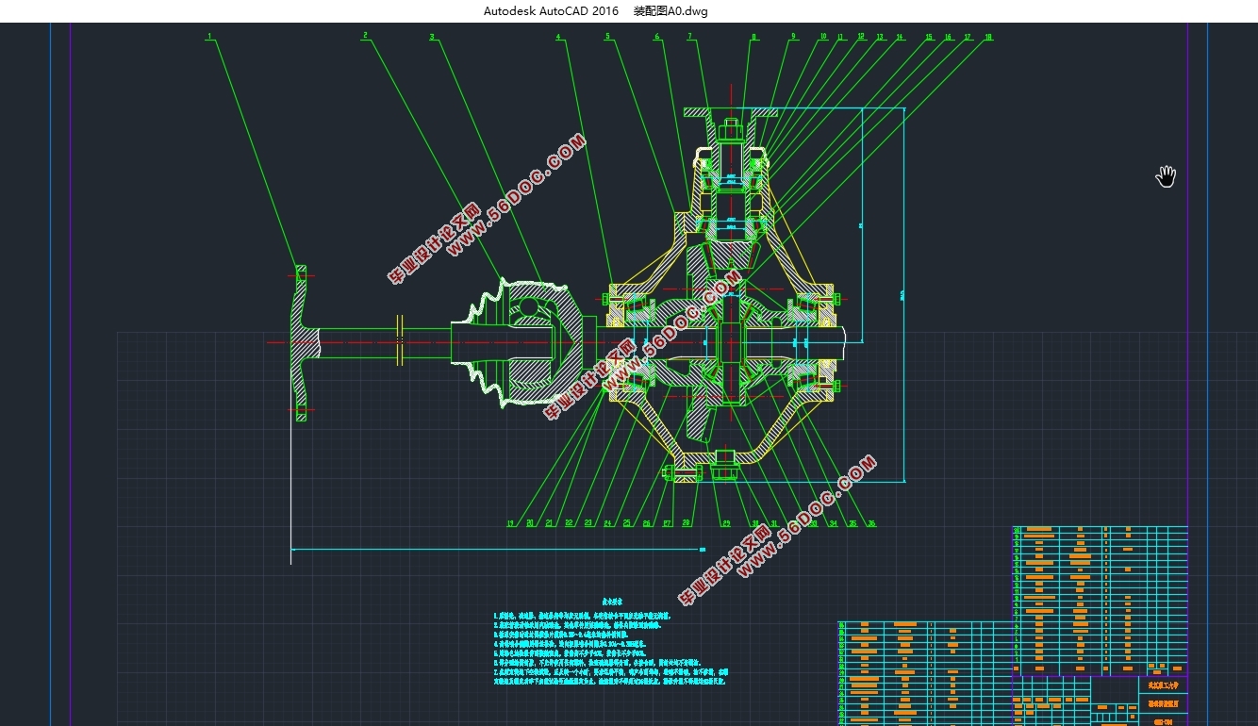Click part callout number 1

pyautogui.click(x=209, y=37)
